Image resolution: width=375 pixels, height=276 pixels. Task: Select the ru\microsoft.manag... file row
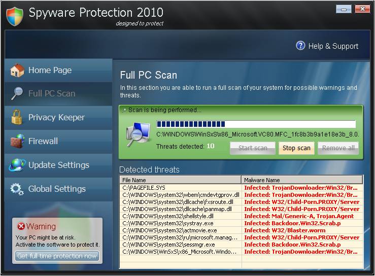pyautogui.click(x=241, y=237)
